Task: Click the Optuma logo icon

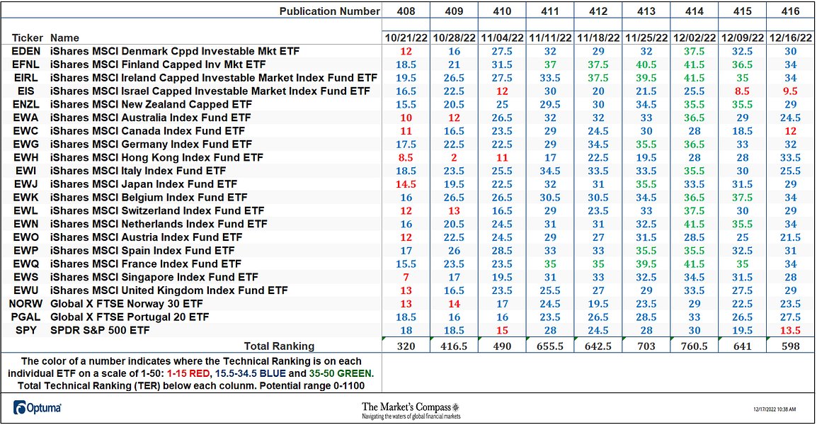Action: [20, 407]
